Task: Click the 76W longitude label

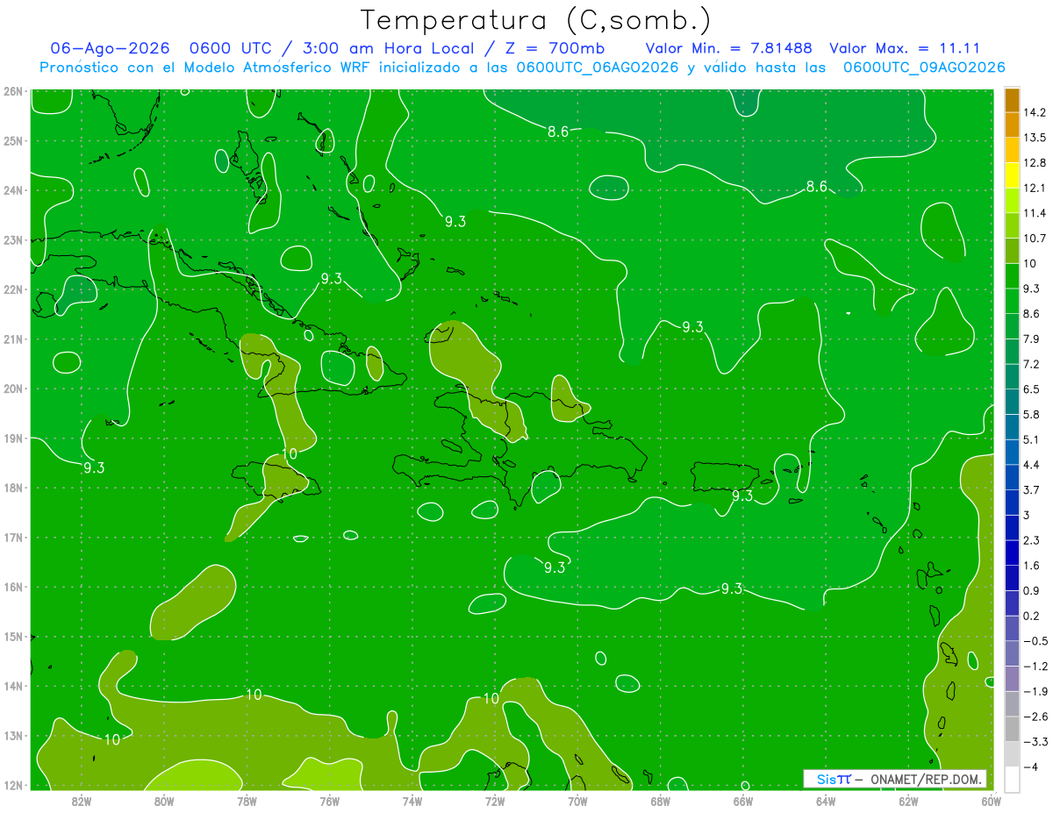Action: pos(330,801)
